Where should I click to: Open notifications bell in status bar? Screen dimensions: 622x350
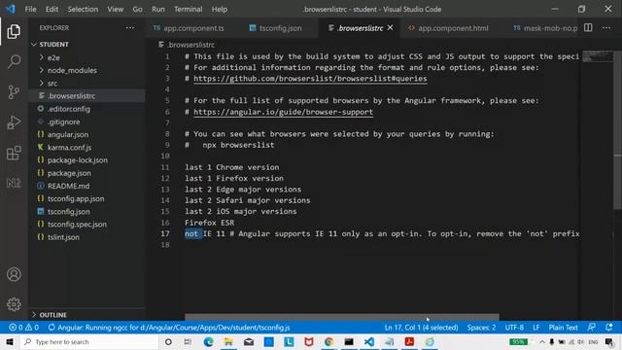[x=609, y=328]
